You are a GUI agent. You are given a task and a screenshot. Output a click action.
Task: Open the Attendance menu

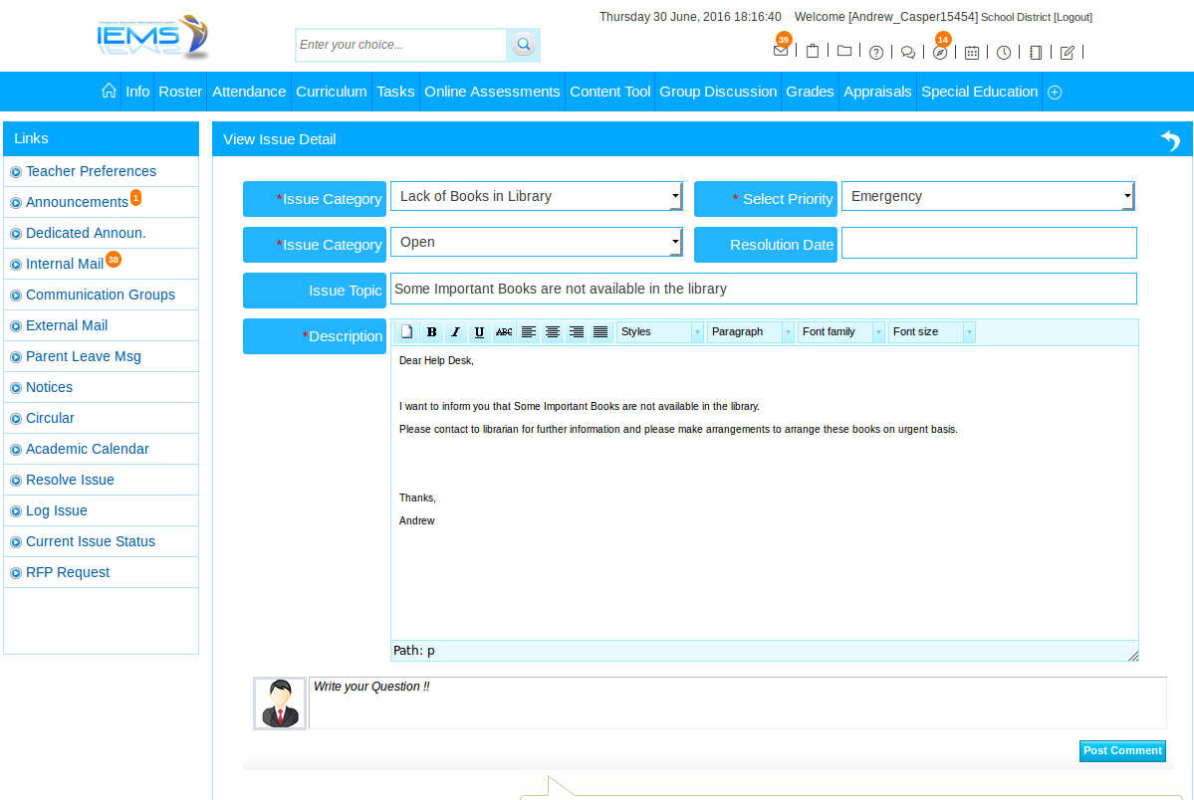(249, 92)
